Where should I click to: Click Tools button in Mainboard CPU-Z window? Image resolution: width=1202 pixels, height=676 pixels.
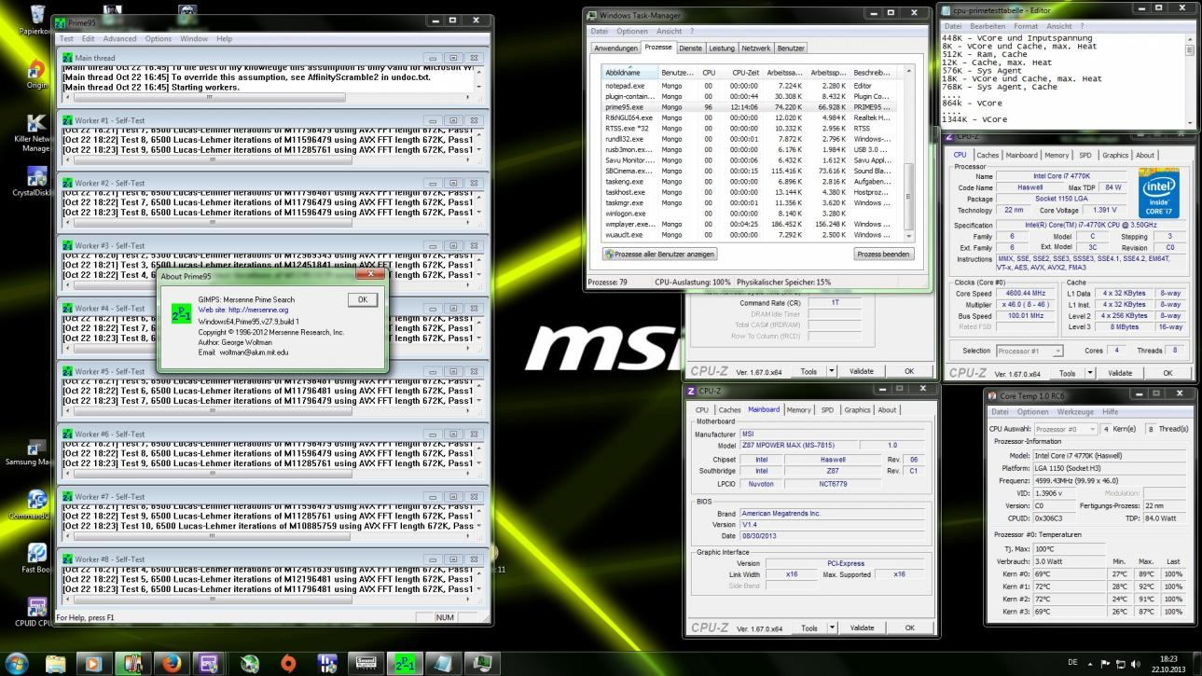[808, 628]
